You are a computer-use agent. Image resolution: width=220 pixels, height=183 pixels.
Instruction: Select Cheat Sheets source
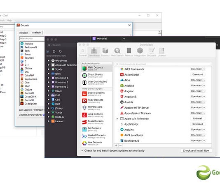[97, 76]
